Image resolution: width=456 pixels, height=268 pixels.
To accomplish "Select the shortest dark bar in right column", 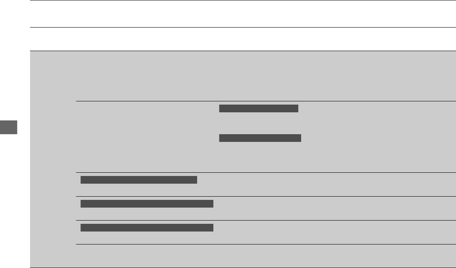I will coord(258,109).
